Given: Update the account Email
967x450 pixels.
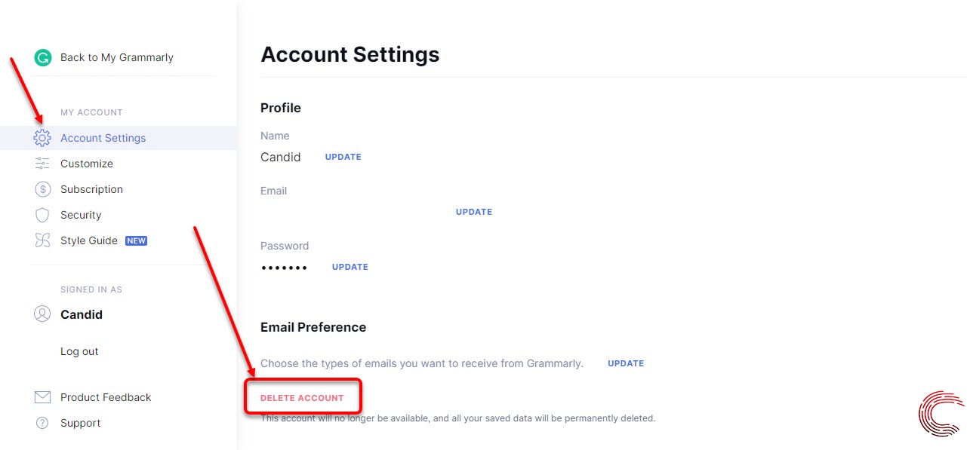Looking at the screenshot, I should coord(474,212).
